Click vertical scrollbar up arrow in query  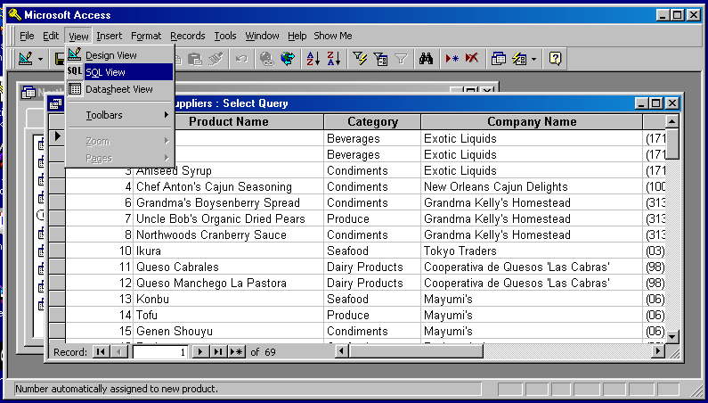pos(671,121)
